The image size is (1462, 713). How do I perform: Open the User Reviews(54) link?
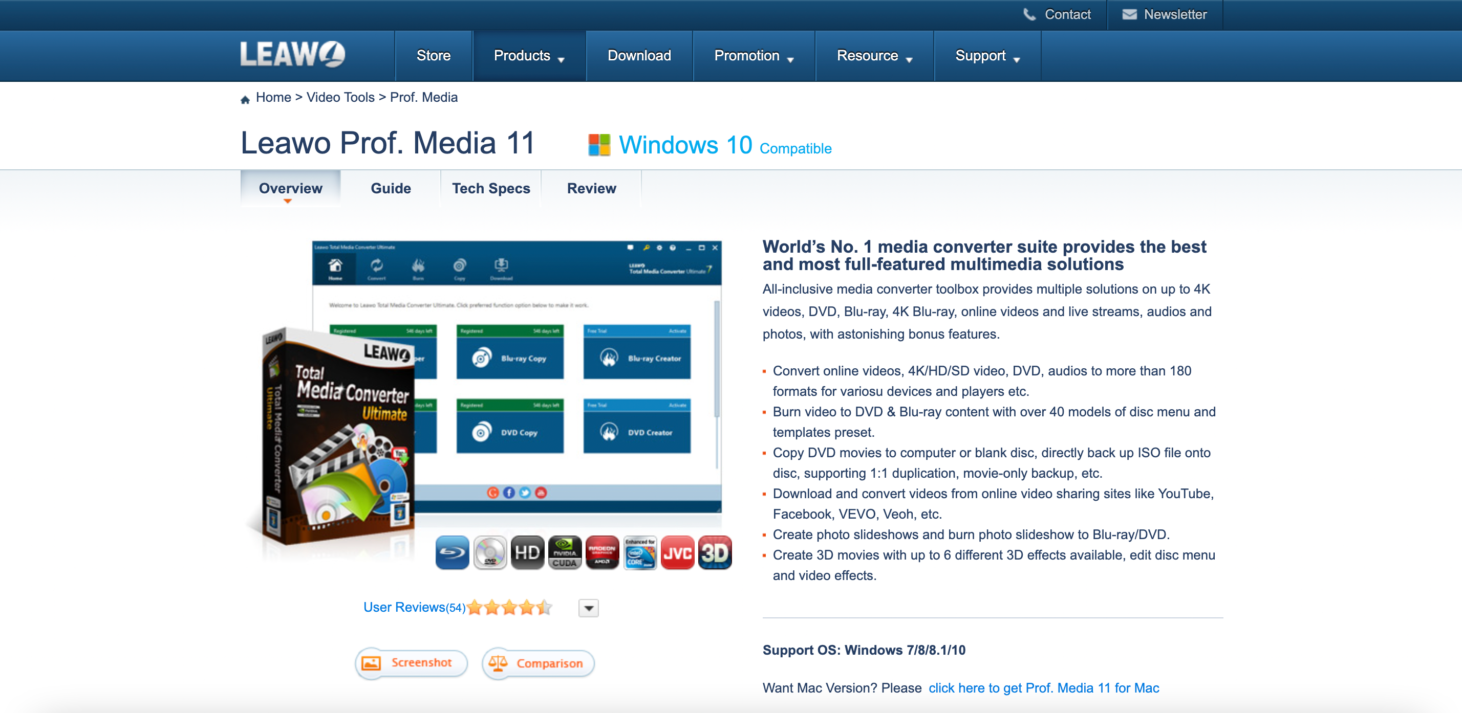[x=414, y=608]
